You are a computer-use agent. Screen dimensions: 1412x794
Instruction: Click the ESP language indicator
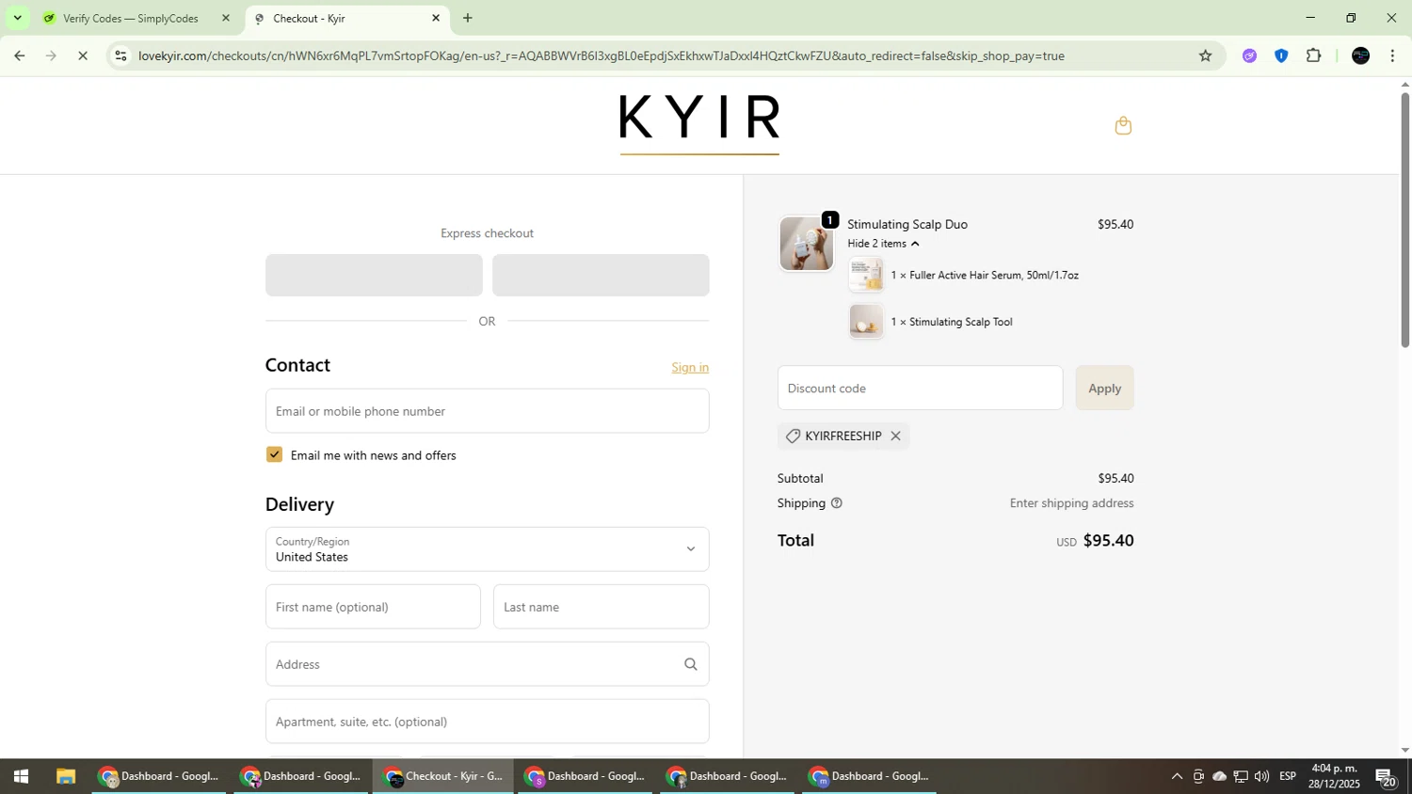click(1288, 776)
